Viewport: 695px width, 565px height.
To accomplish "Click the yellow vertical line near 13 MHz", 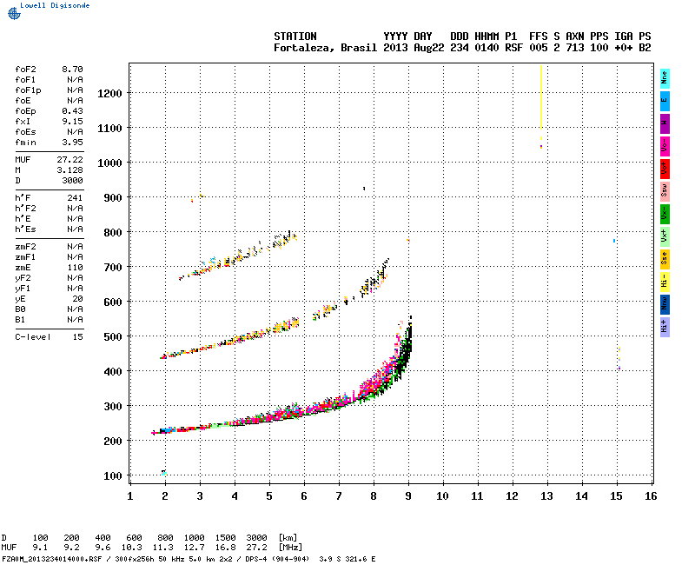I will [x=541, y=96].
